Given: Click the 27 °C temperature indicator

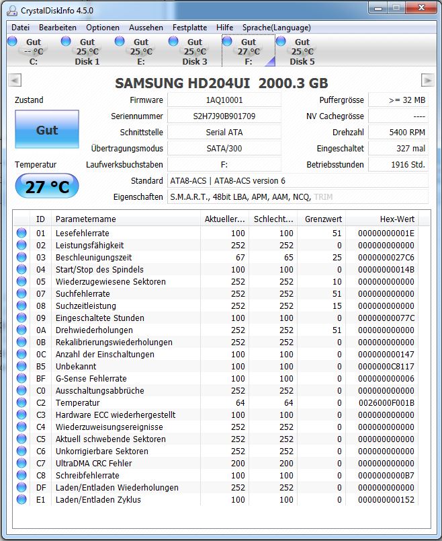Looking at the screenshot, I should click(x=47, y=186).
